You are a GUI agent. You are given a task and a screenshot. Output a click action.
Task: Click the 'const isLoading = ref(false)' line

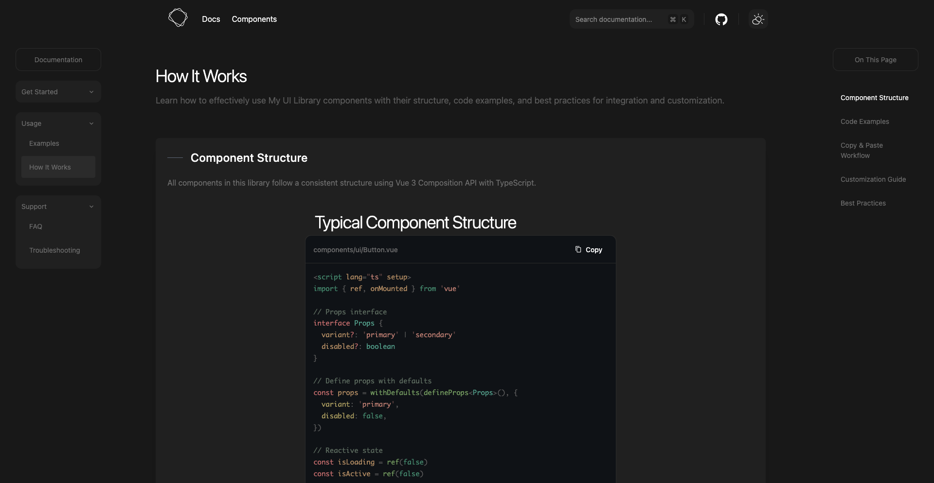click(371, 462)
